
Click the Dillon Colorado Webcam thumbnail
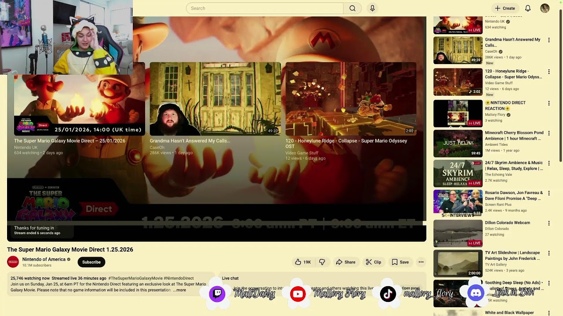point(458,233)
